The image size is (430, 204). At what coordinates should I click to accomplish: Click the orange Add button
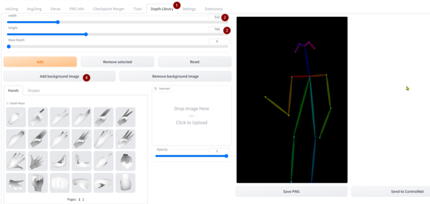click(x=40, y=61)
